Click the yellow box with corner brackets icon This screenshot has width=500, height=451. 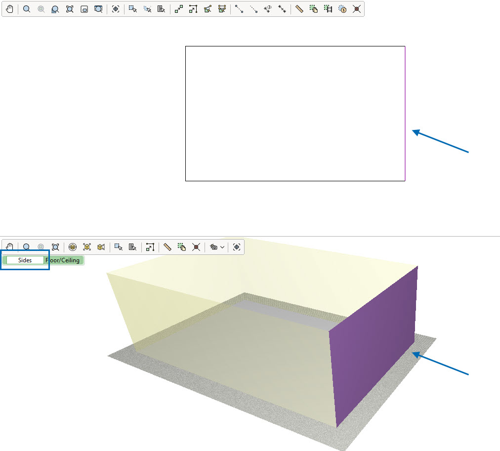pyautogui.click(x=87, y=246)
